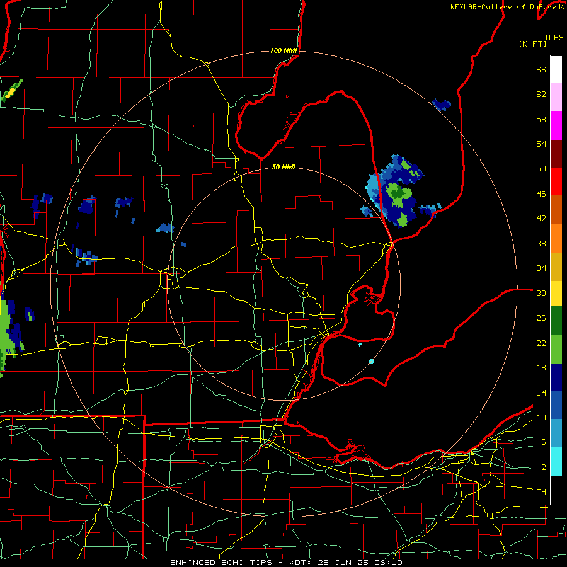567x567 pixels.
Task: Pick the bright orange legend swatch
Action: (x=556, y=238)
